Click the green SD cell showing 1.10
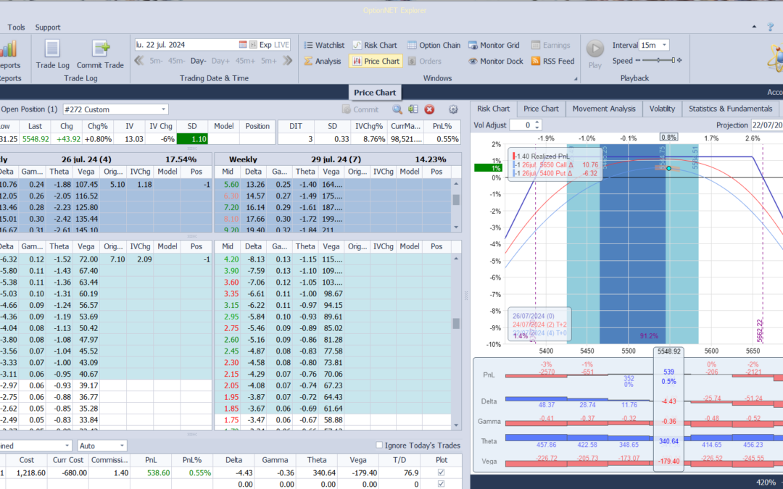Viewport: 783px width, 489px height. pyautogui.click(x=191, y=138)
